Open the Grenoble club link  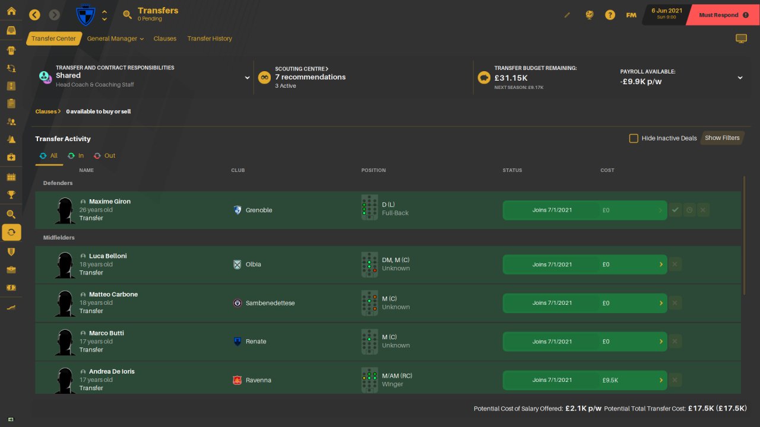click(x=259, y=210)
